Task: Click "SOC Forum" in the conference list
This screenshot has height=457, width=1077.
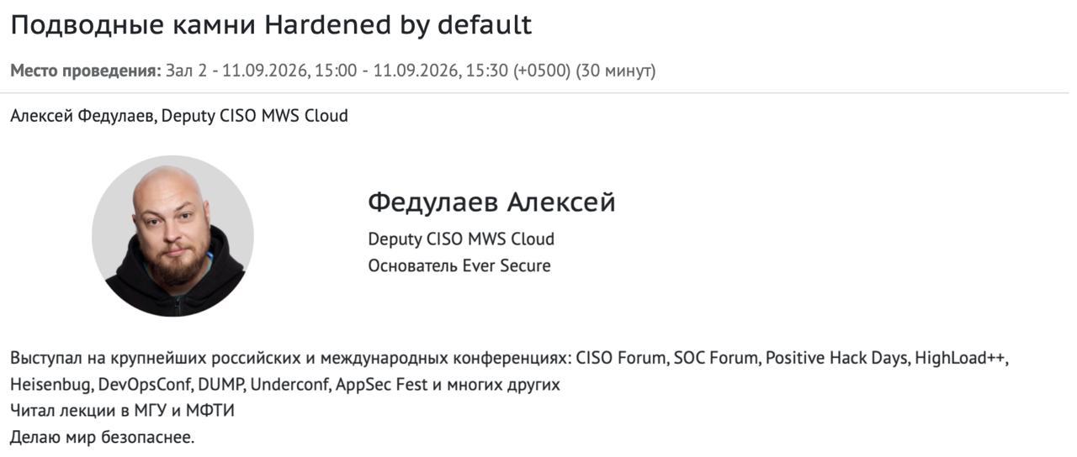Action: tap(717, 359)
